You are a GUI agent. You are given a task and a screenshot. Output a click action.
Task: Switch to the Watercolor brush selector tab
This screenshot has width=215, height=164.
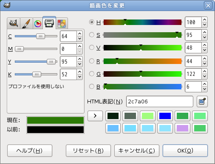click(26, 23)
